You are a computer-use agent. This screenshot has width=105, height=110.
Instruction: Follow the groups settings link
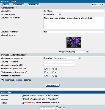coord(20,80)
